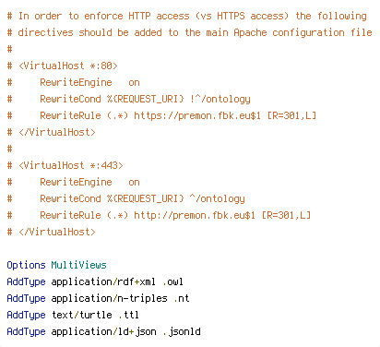Click the 'In order to enforce HTTP' comment
The width and height of the screenshot is (380, 347).
pyautogui.click(x=85, y=16)
